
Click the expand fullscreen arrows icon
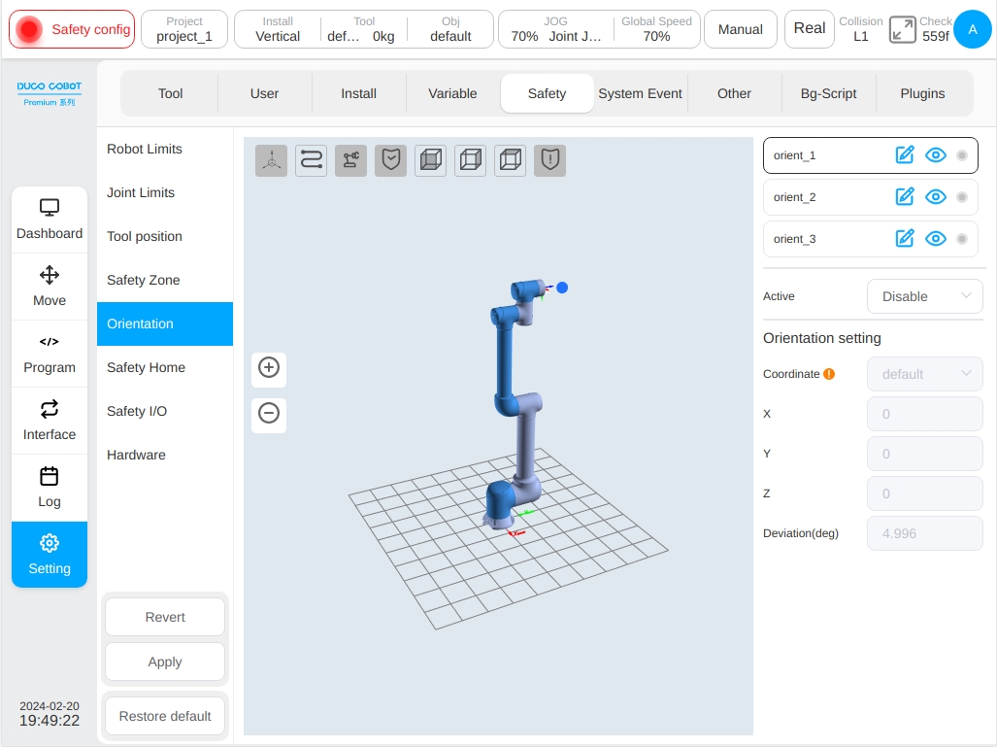[x=902, y=29]
